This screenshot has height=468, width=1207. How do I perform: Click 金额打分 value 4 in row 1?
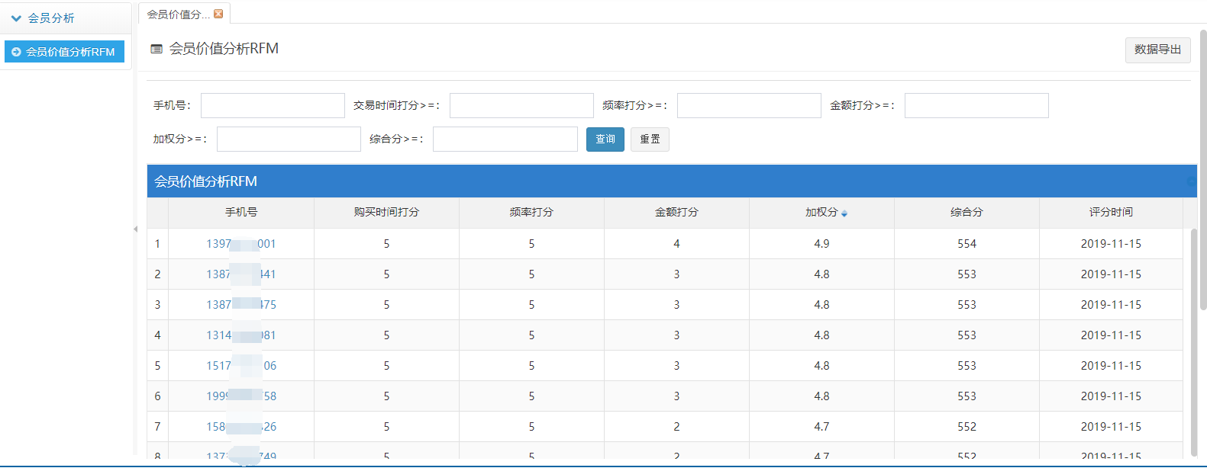pos(676,244)
